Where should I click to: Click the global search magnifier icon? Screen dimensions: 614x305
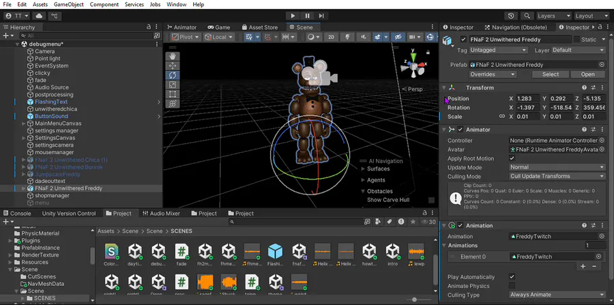[527, 16]
